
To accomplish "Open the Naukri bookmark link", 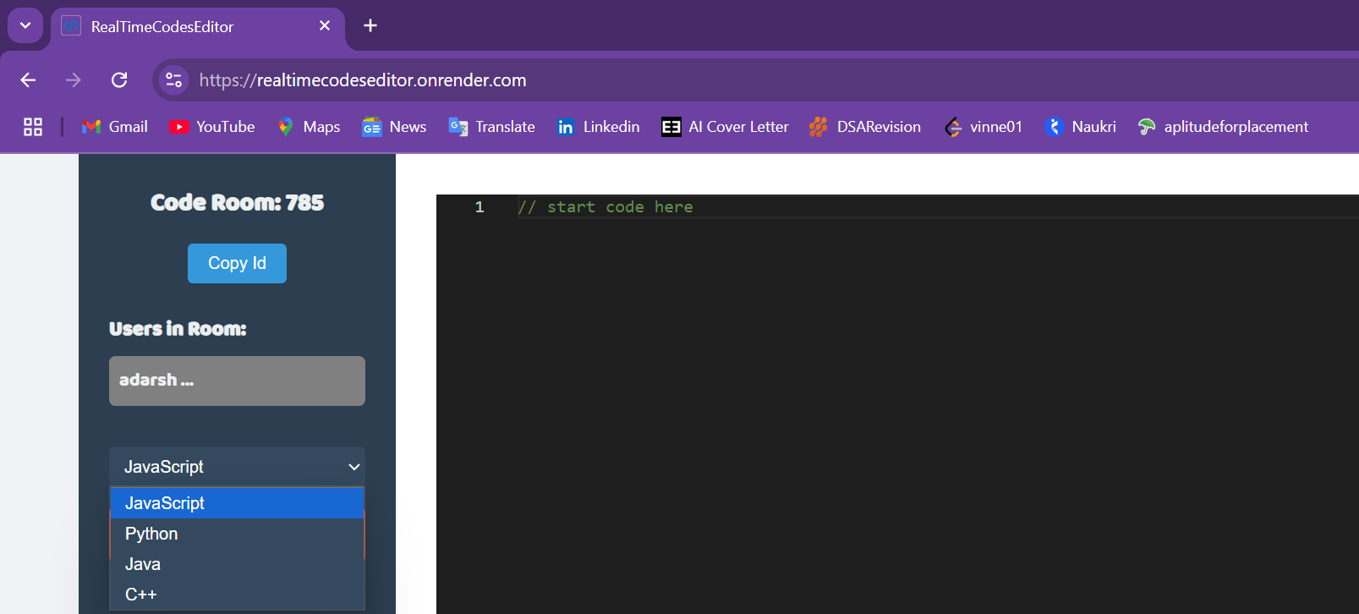I will click(x=1081, y=127).
